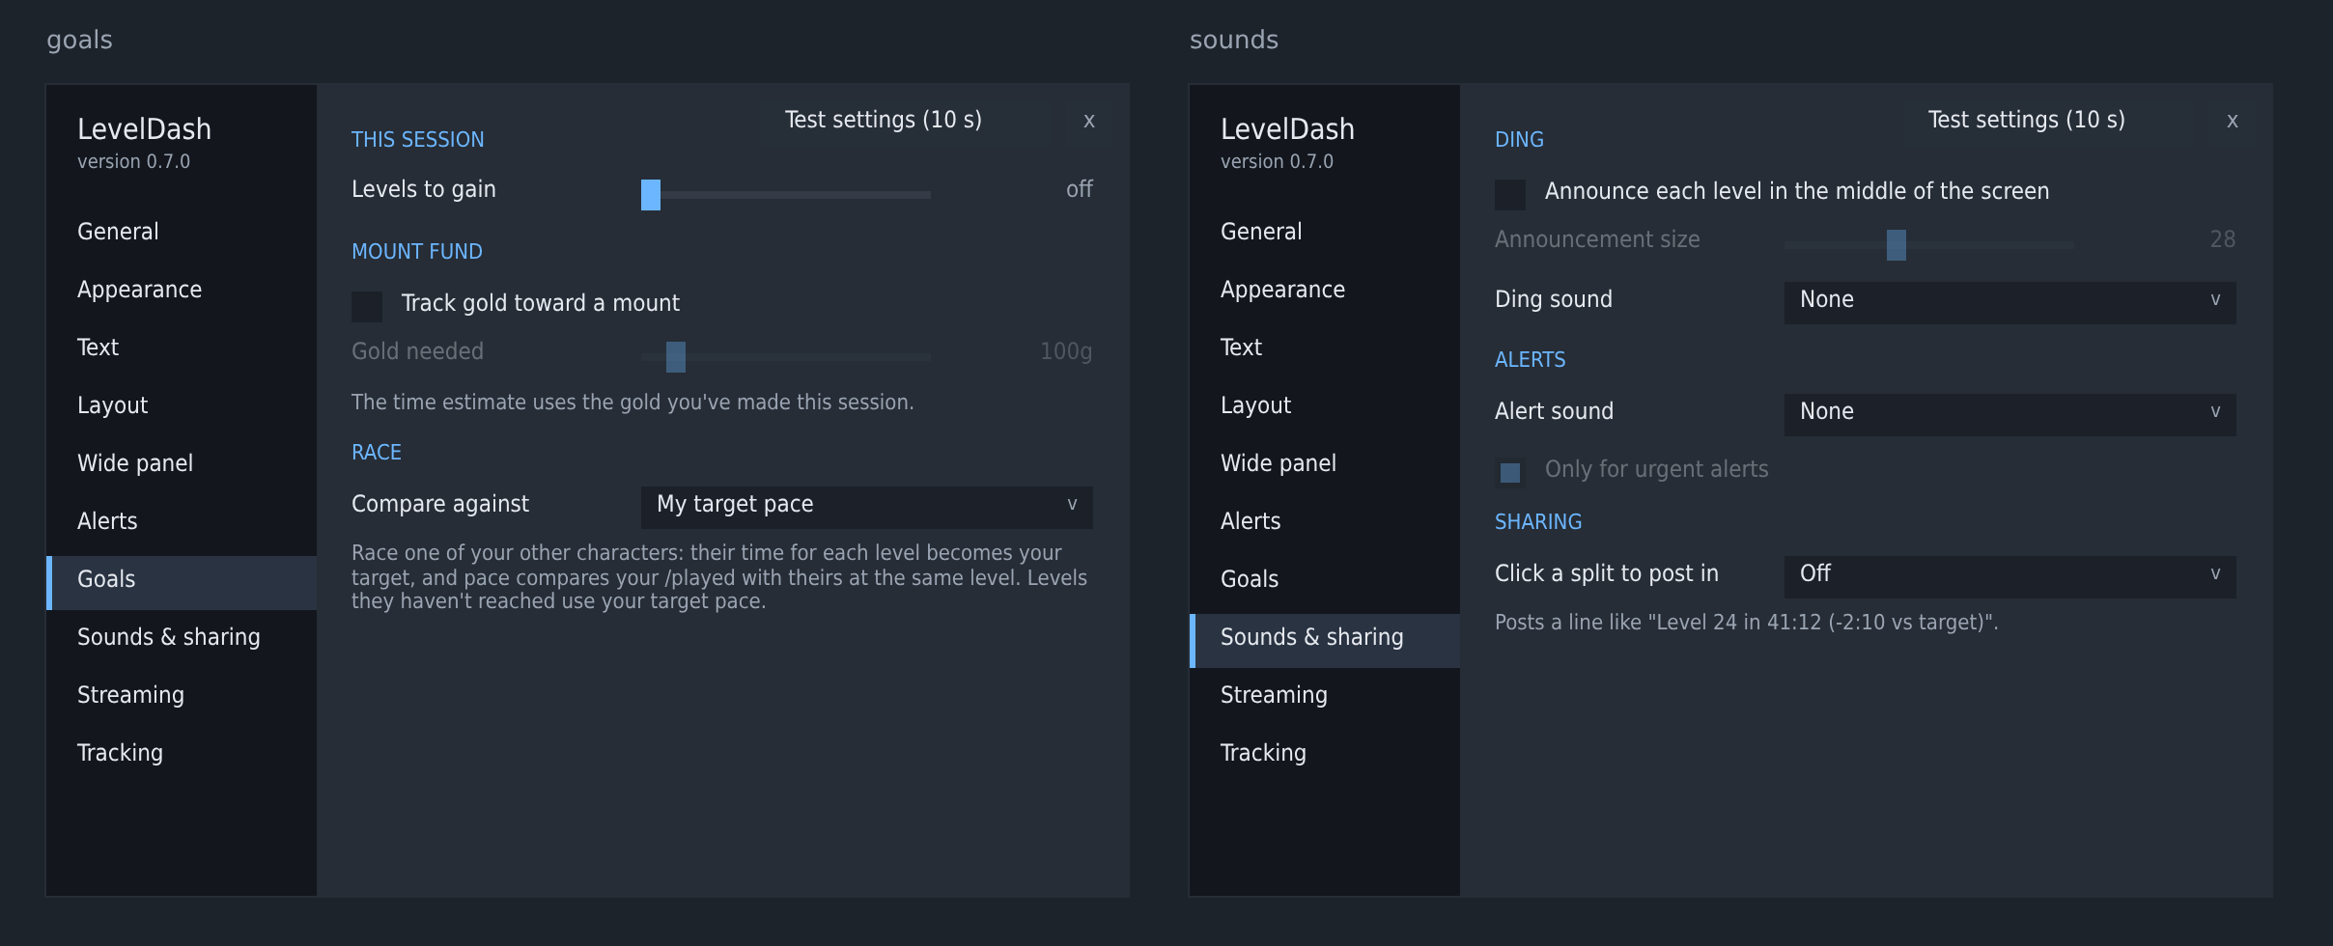Close the goals window with the x
This screenshot has height=946, width=2333.
(x=1089, y=121)
